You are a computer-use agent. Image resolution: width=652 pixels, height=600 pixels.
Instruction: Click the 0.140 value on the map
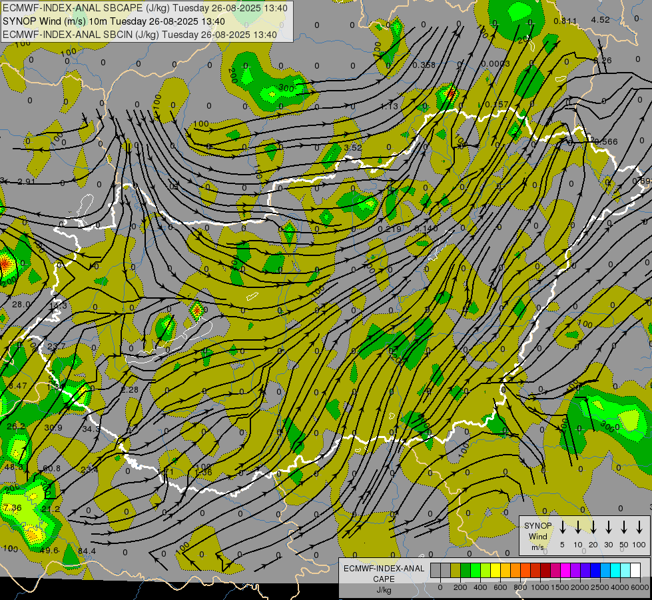426,229
